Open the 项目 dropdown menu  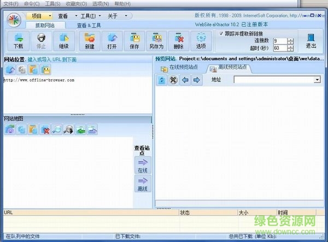(38, 16)
